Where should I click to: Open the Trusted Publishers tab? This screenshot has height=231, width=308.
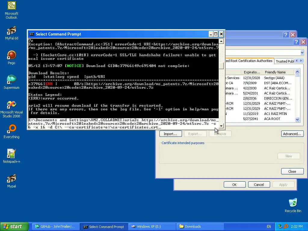pyautogui.click(x=285, y=61)
